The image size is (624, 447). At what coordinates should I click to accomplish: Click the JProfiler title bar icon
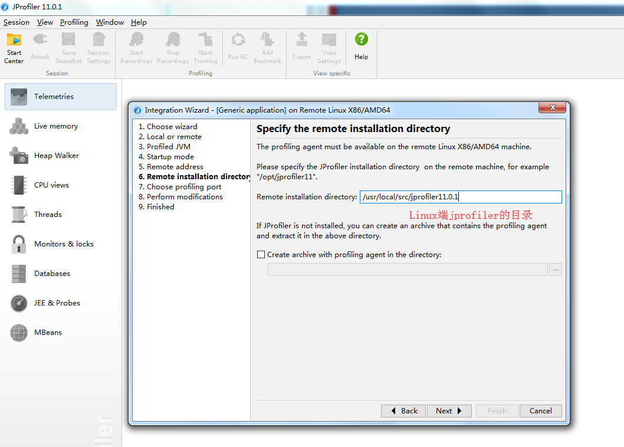click(5, 6)
